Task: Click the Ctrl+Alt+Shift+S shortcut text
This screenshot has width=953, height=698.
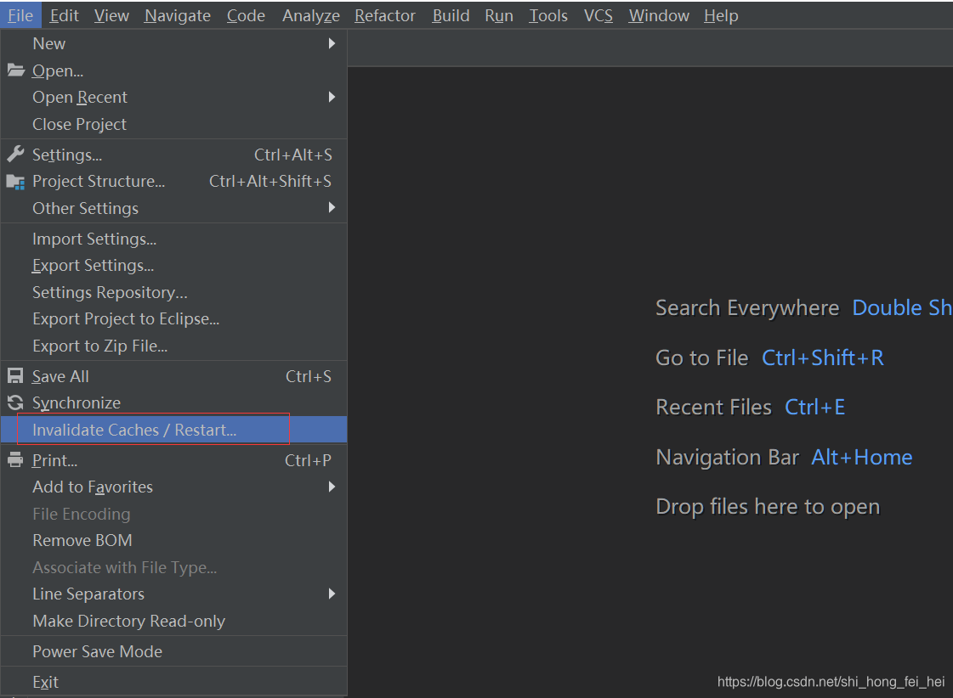Action: 270,182
